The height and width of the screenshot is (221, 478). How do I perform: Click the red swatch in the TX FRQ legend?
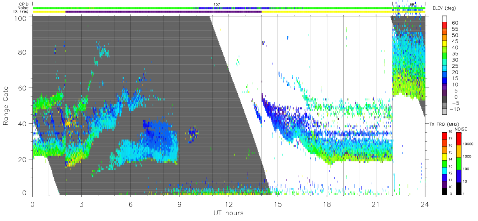pyautogui.click(x=445, y=136)
